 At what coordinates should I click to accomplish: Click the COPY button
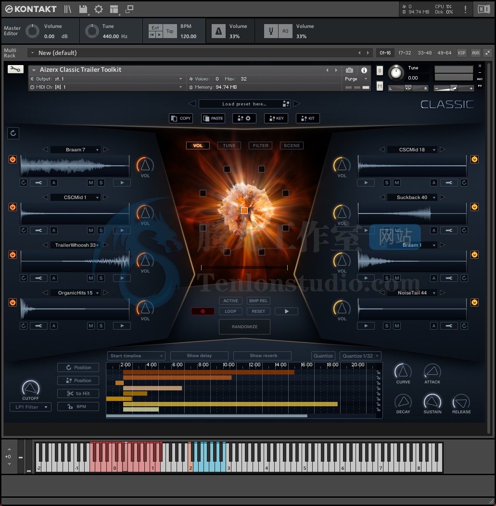pyautogui.click(x=181, y=118)
